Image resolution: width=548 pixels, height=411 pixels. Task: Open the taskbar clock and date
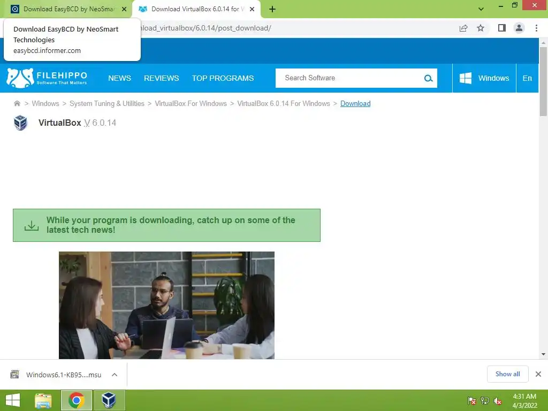click(x=524, y=401)
